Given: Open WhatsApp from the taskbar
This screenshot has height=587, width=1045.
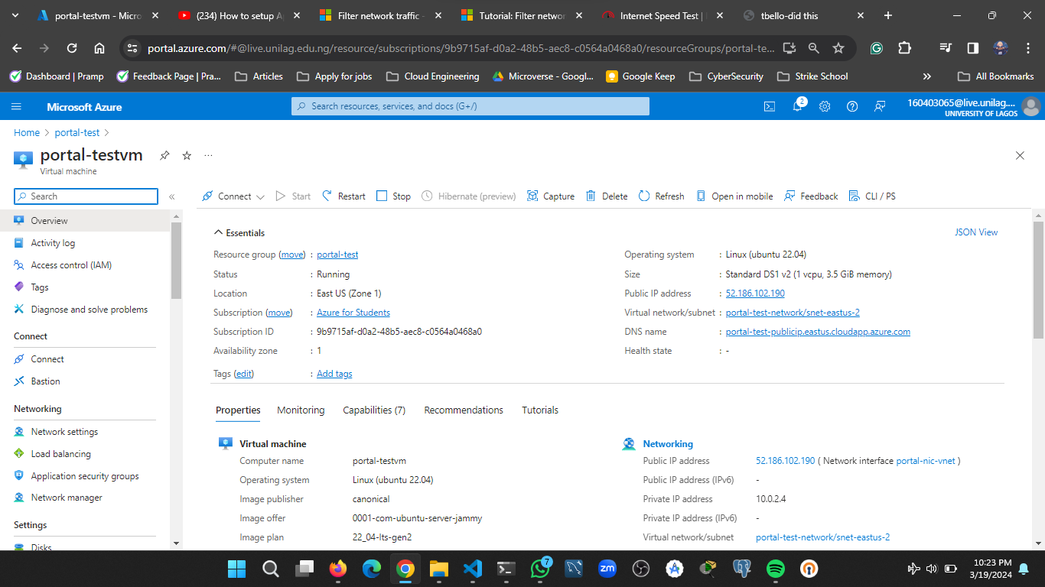Looking at the screenshot, I should [540, 569].
